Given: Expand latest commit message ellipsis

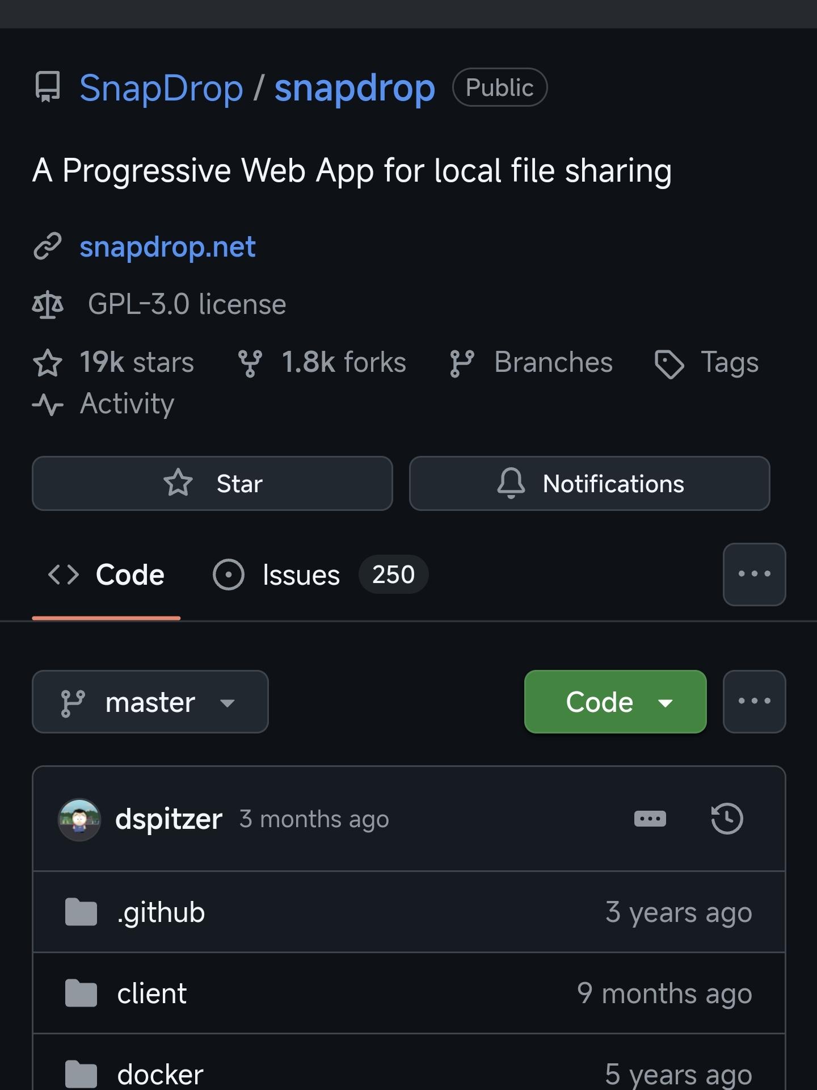Looking at the screenshot, I should tap(650, 819).
